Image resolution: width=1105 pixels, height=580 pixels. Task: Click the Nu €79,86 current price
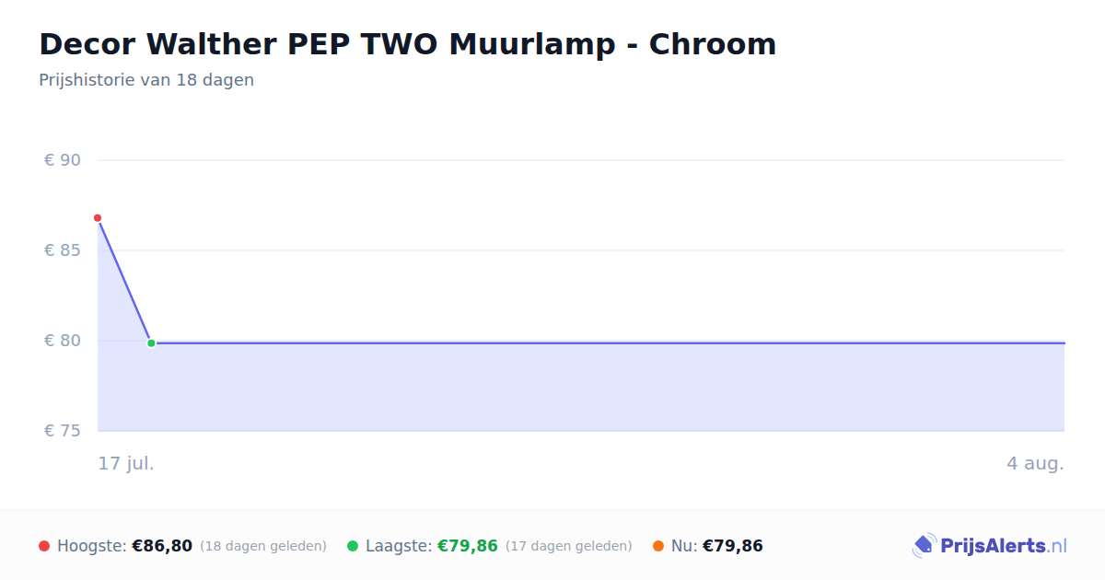pos(733,546)
